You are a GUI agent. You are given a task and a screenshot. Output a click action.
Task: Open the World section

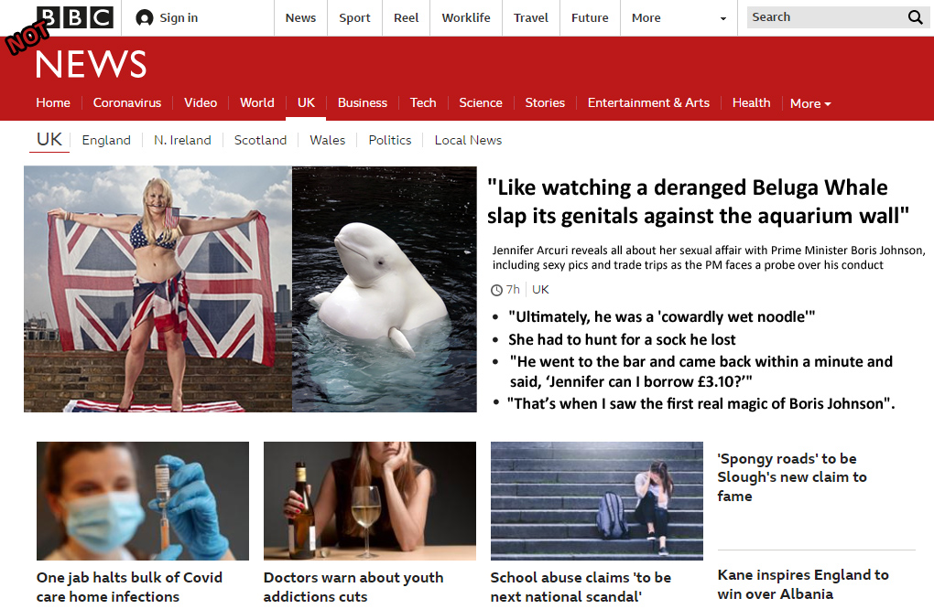[x=256, y=103]
